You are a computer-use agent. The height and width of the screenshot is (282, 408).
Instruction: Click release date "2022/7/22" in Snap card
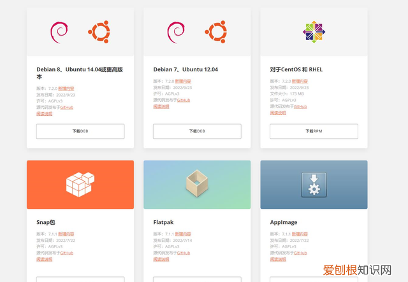66,241
